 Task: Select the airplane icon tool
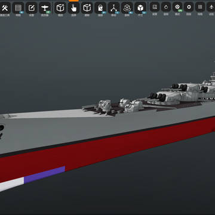[x=45, y=8]
